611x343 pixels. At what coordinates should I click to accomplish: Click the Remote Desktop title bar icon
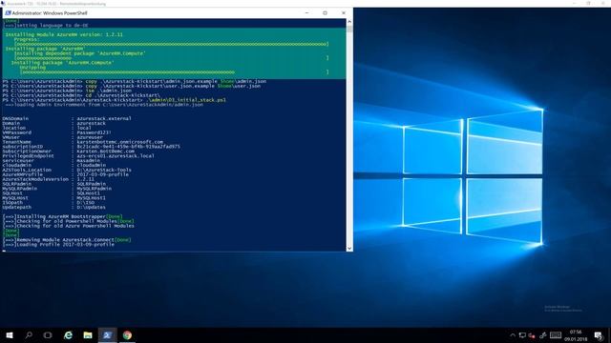[3, 4]
